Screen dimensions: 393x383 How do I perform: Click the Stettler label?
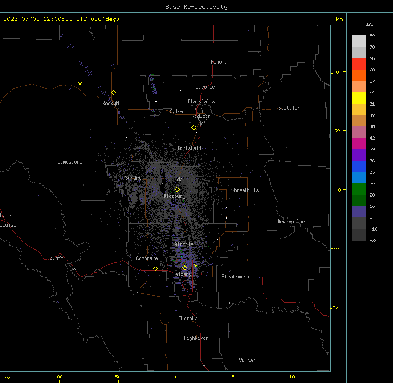tap(289, 108)
